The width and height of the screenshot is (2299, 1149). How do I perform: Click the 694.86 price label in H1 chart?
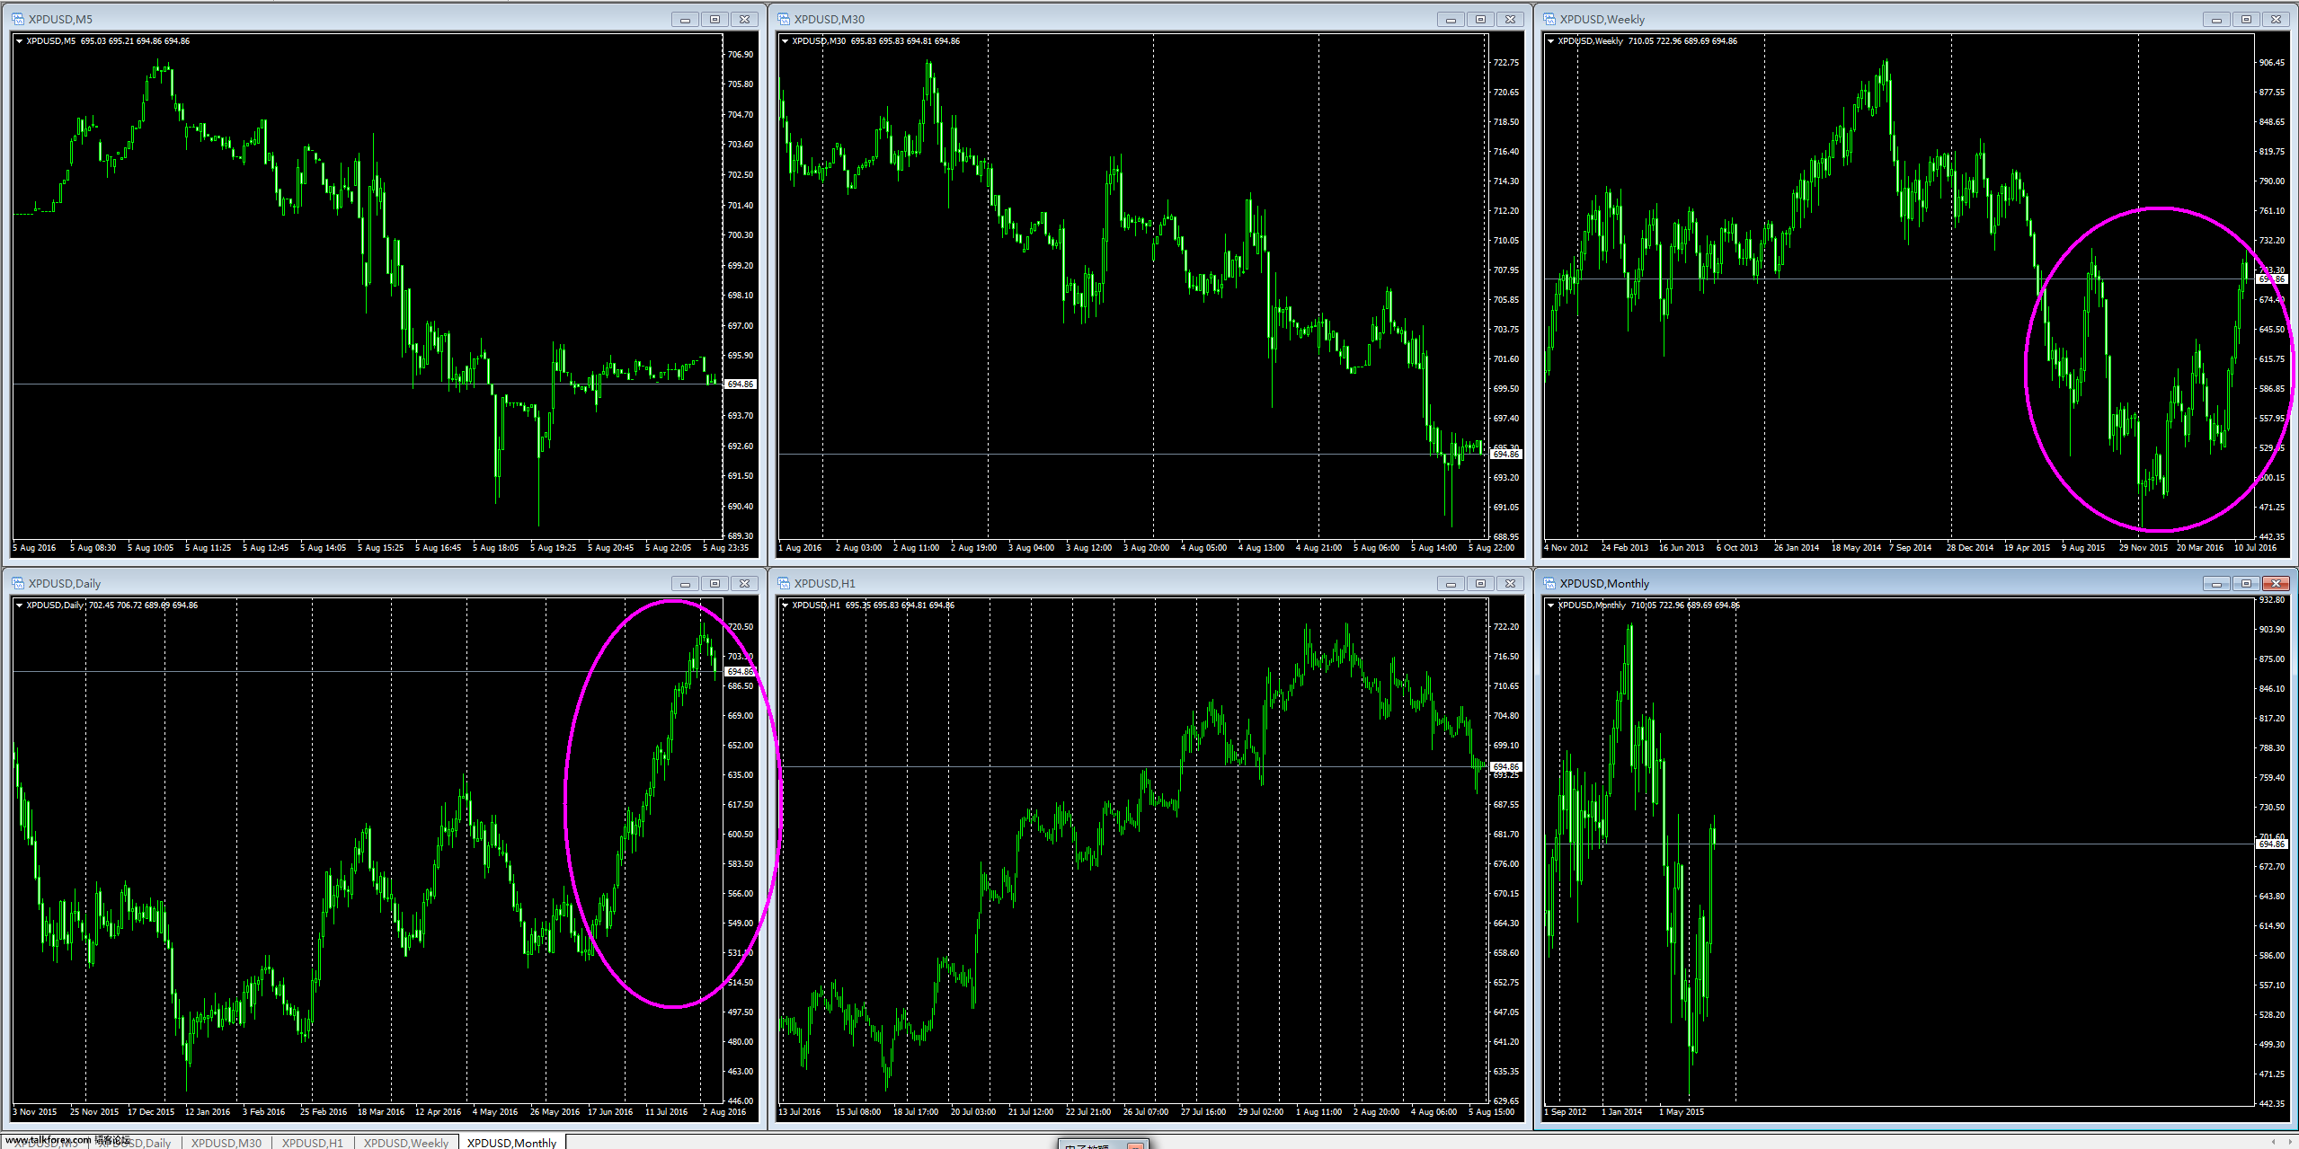pyautogui.click(x=1506, y=766)
